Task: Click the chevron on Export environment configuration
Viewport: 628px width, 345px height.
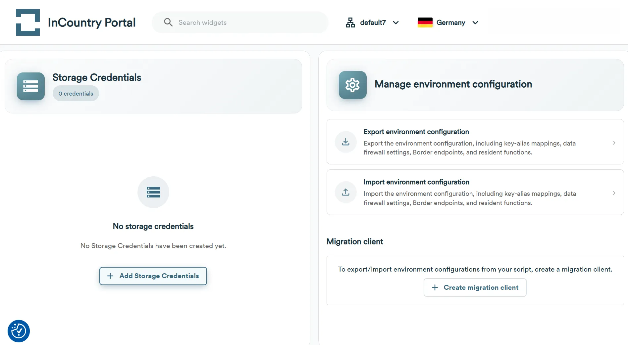Action: 614,143
